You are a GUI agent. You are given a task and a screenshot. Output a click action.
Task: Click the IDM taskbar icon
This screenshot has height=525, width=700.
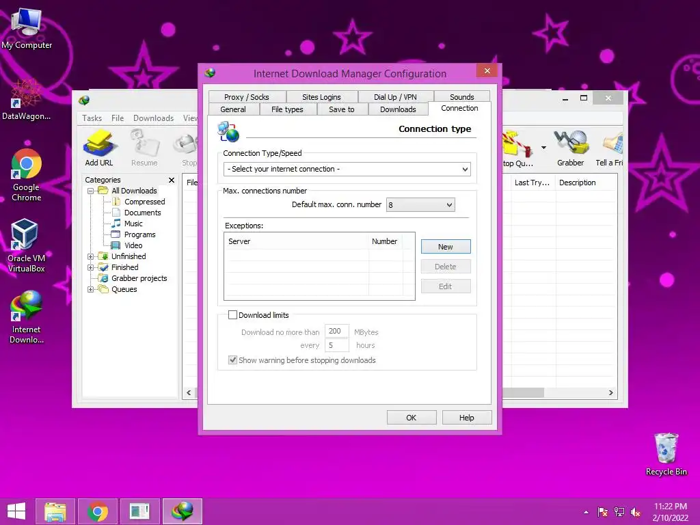pyautogui.click(x=183, y=511)
